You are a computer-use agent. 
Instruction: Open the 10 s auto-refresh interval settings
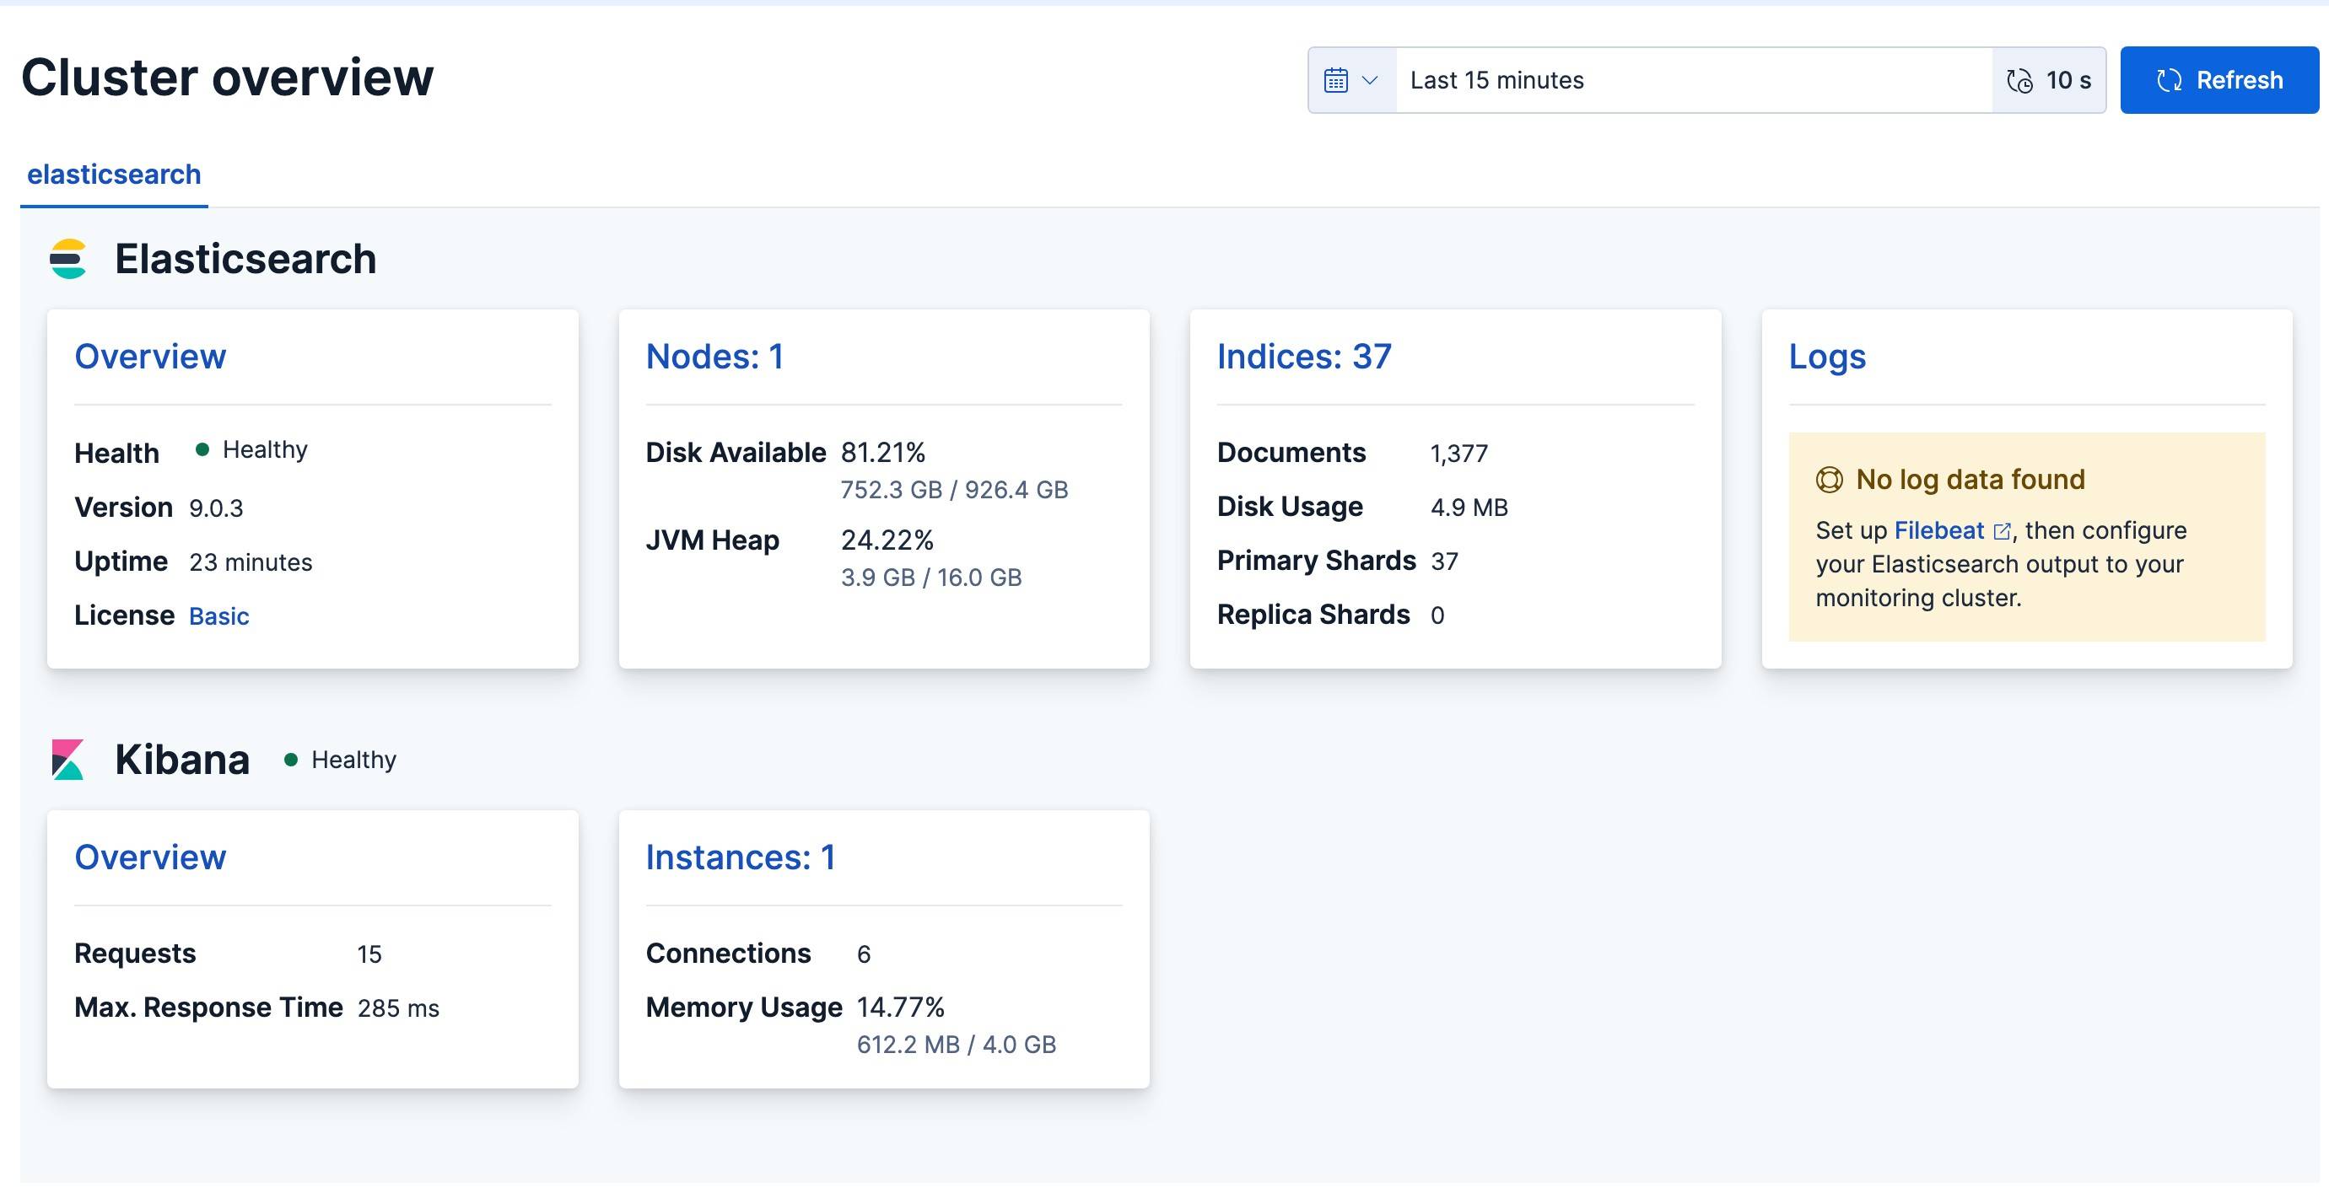[2049, 80]
